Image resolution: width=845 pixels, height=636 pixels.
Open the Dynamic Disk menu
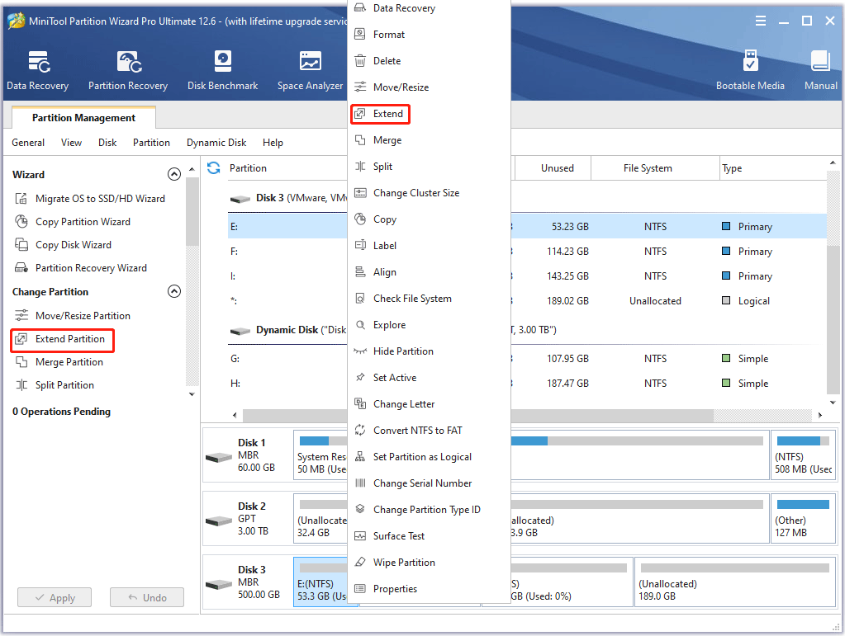coord(216,143)
